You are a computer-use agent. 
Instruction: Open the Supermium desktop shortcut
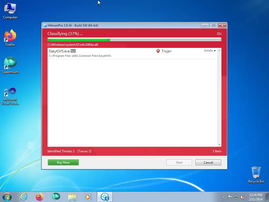coord(10,65)
